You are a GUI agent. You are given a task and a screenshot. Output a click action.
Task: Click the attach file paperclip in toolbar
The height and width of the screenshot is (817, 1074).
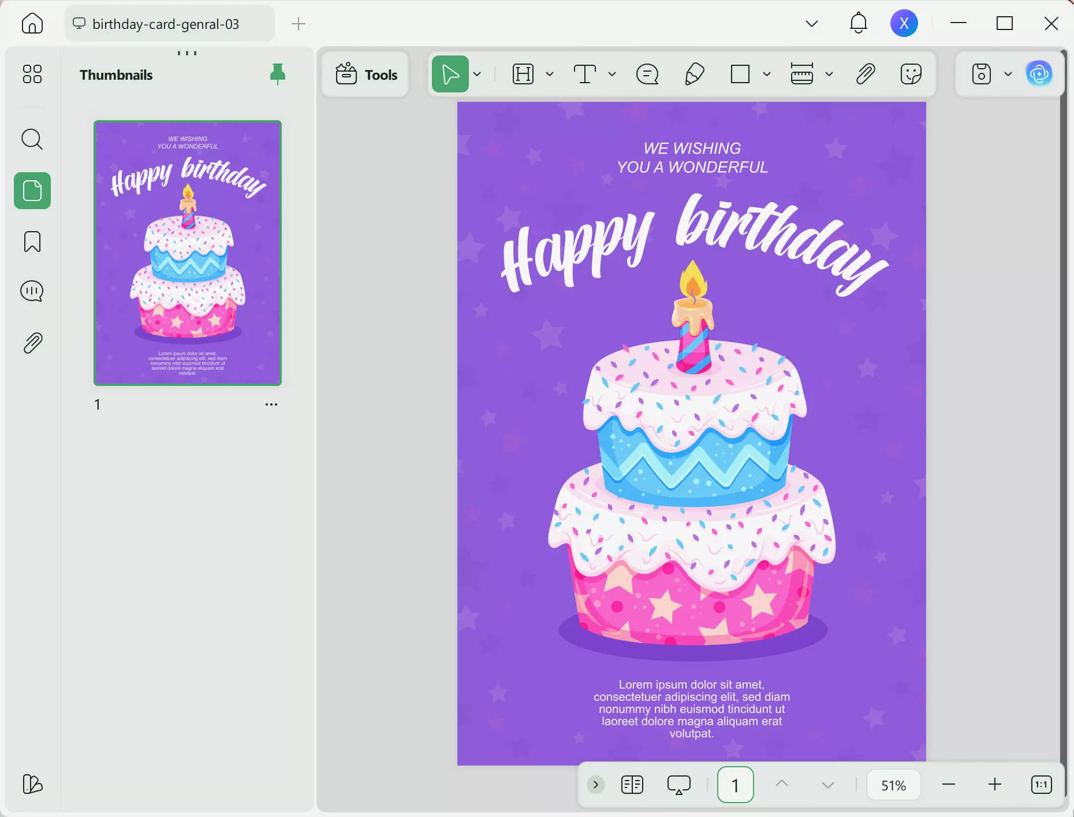[x=865, y=74]
